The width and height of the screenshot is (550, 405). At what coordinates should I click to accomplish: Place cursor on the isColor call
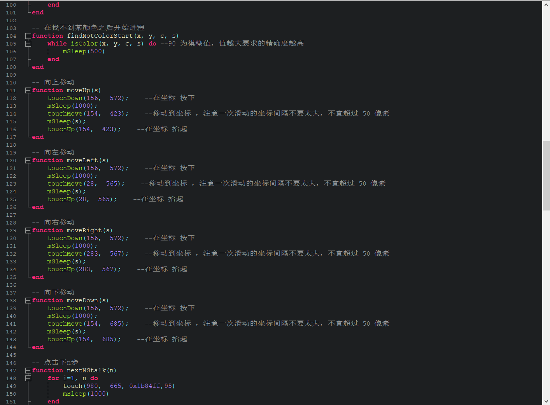tap(84, 44)
